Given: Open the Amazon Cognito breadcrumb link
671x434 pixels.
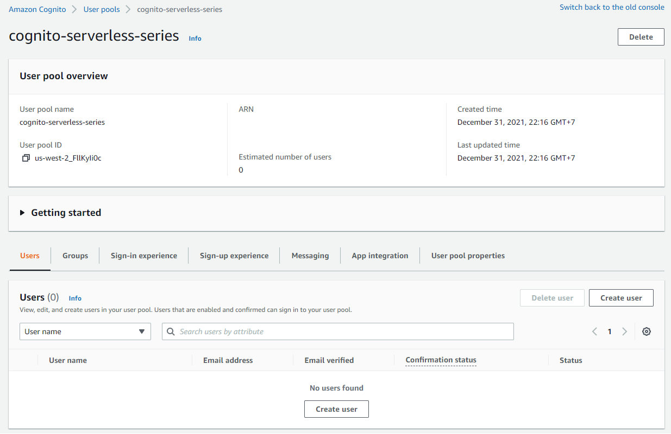Looking at the screenshot, I should [x=37, y=9].
